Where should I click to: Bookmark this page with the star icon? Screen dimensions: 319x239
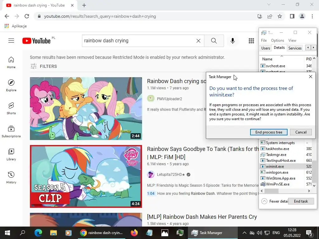(x=280, y=16)
